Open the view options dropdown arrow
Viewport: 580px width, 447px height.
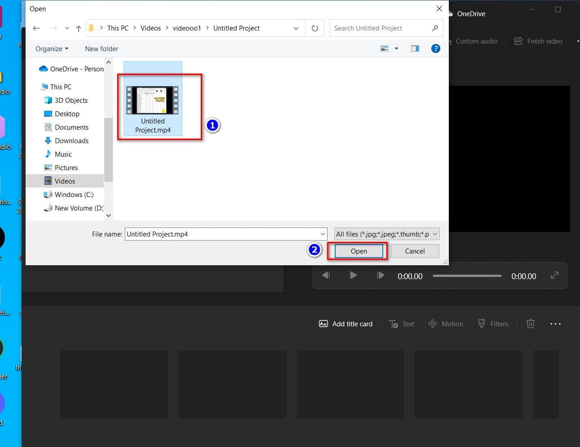pos(396,48)
